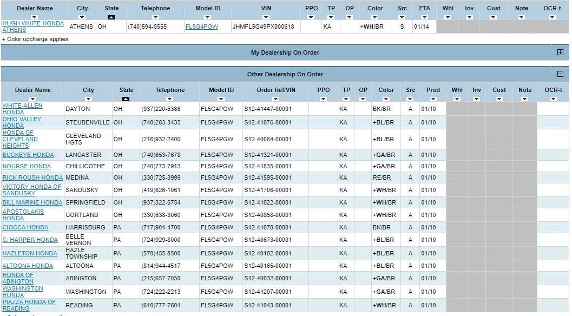Open VIN filter dropdown in top table
This screenshot has height=316, width=572.
click(x=266, y=17)
